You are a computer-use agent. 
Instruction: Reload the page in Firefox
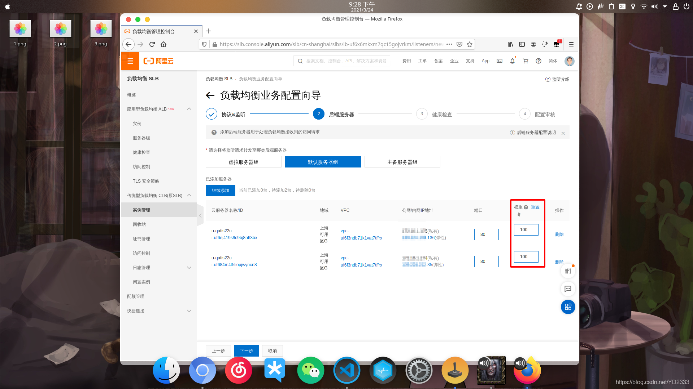click(152, 44)
